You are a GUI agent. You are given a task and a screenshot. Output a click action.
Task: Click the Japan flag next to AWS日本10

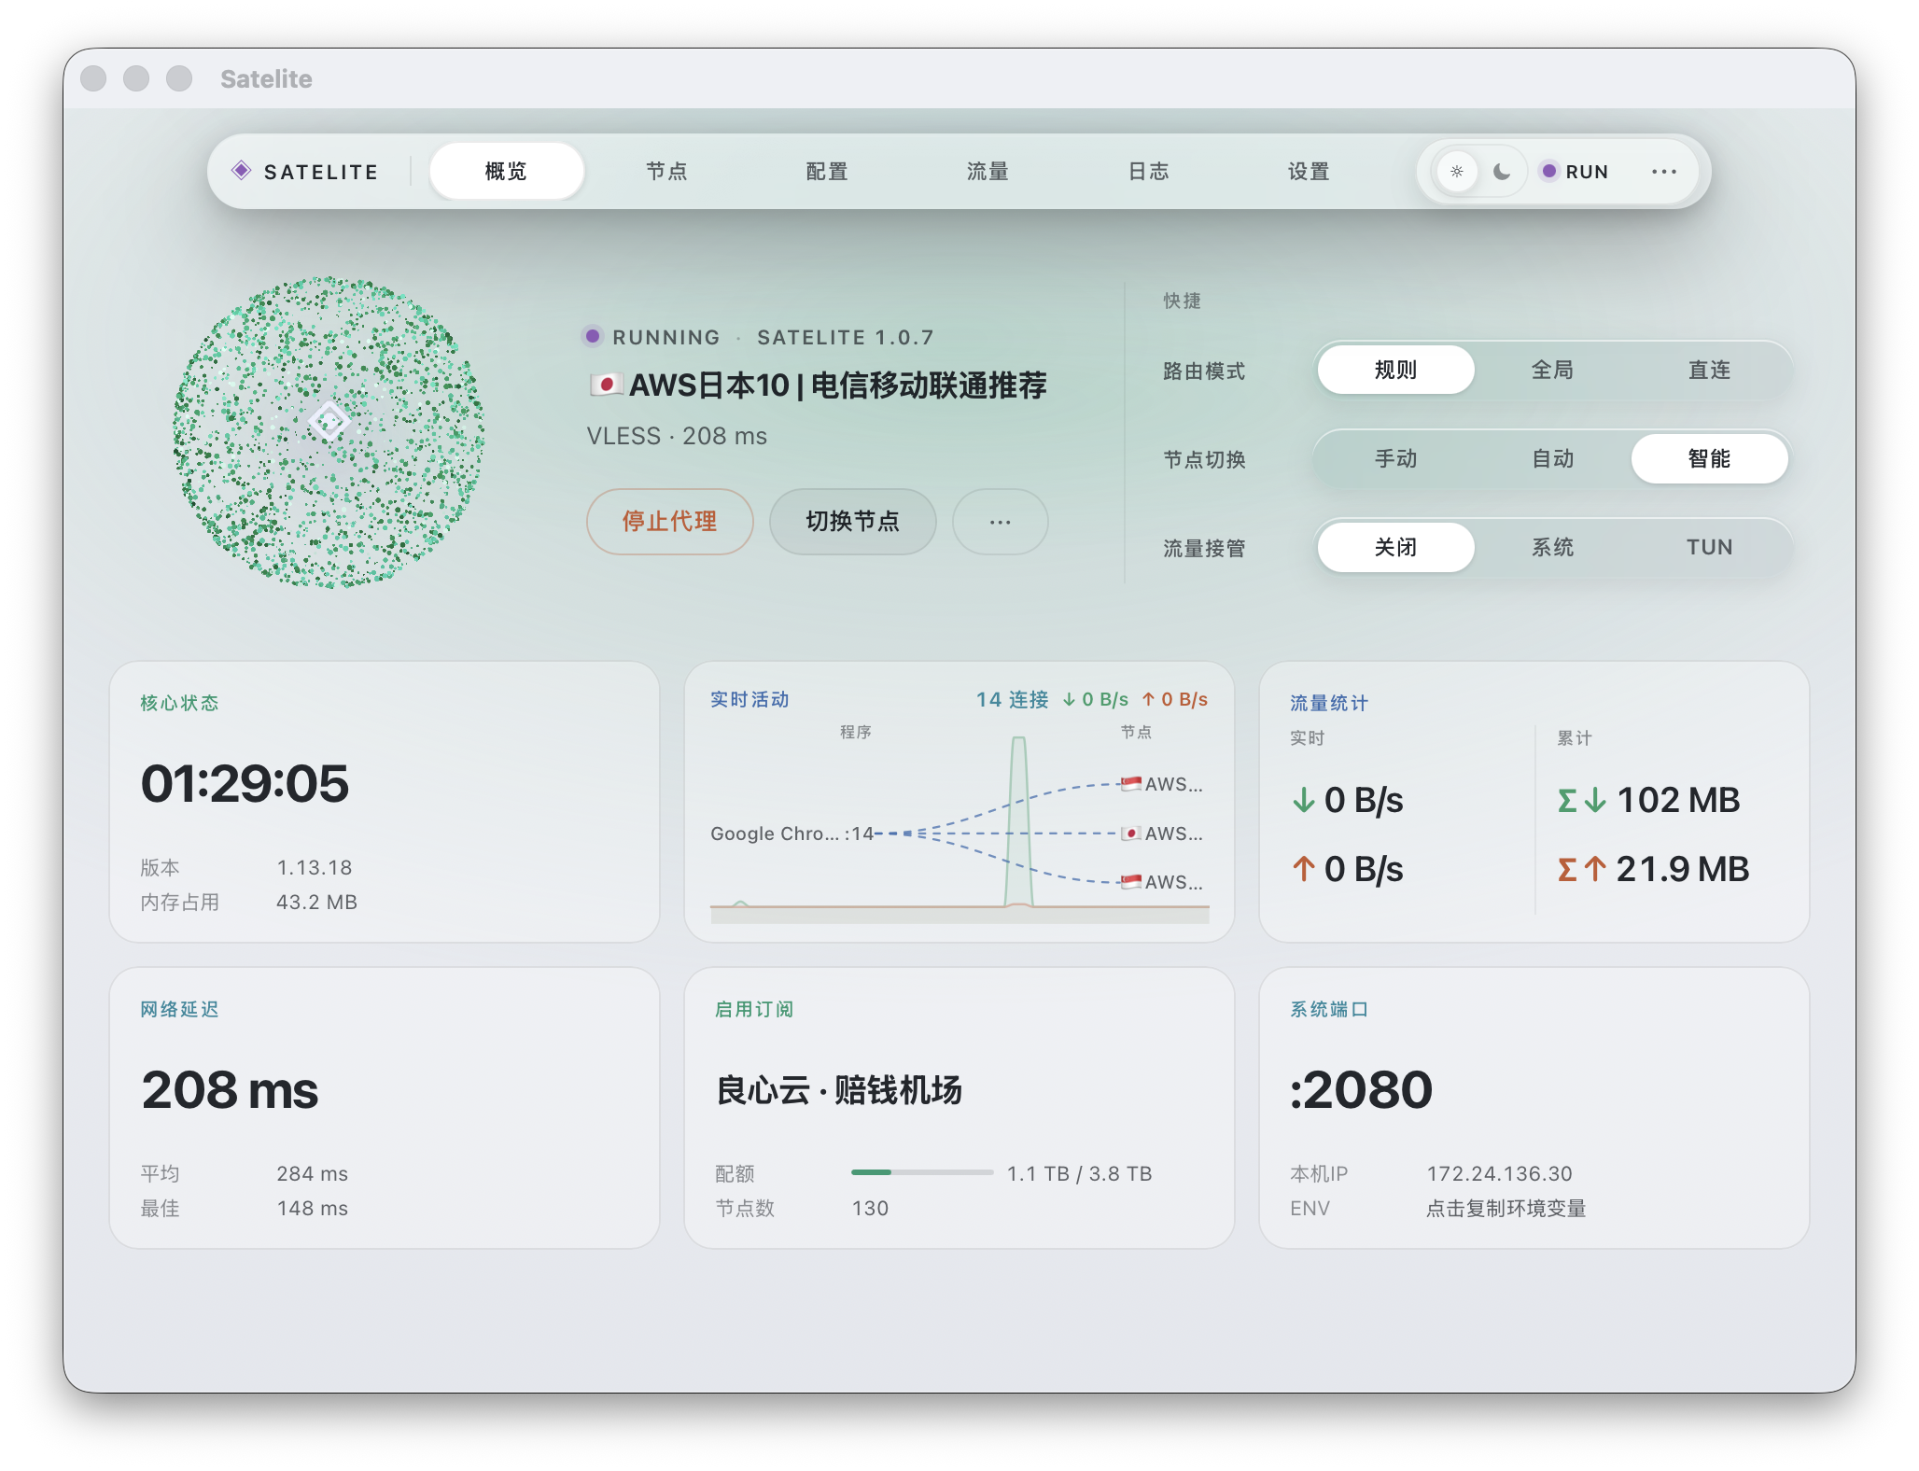(606, 385)
